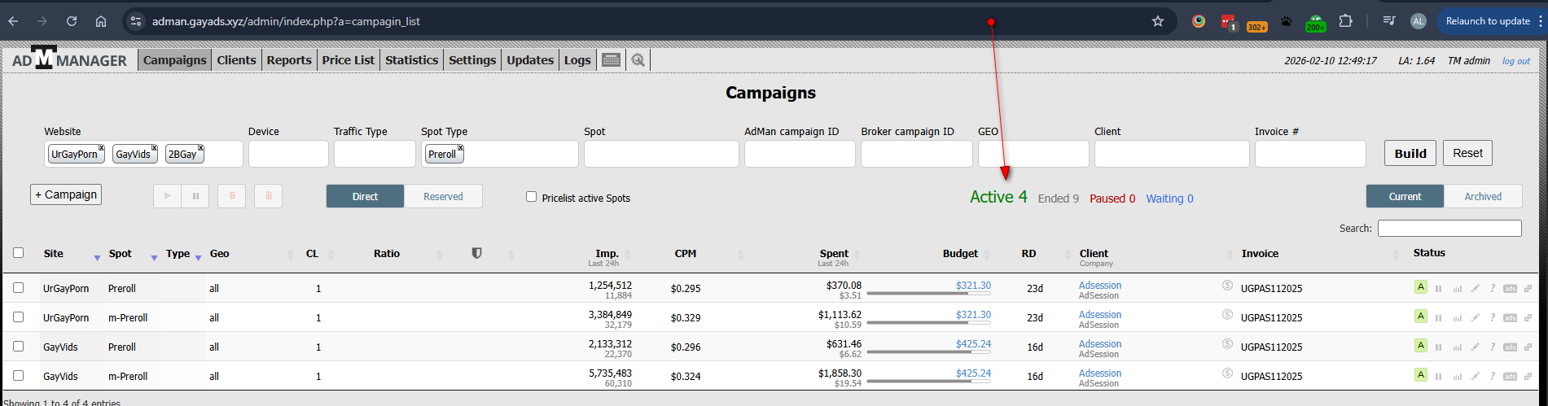Screen dimensions: 1548x406
Task: Open the Reports menu
Action: tap(289, 60)
